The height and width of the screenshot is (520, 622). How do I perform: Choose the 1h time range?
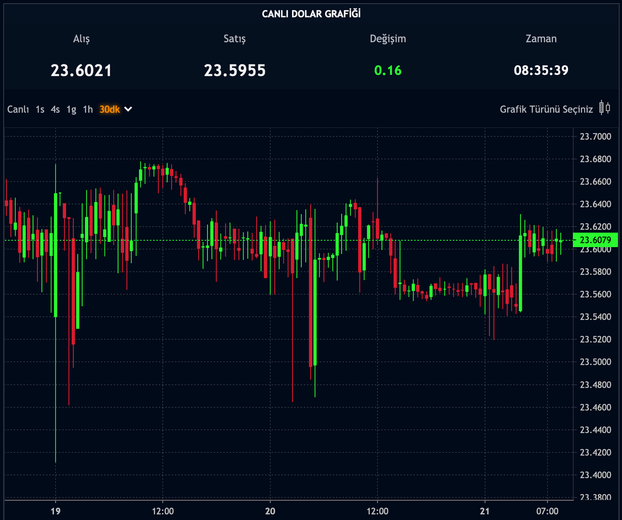click(87, 109)
